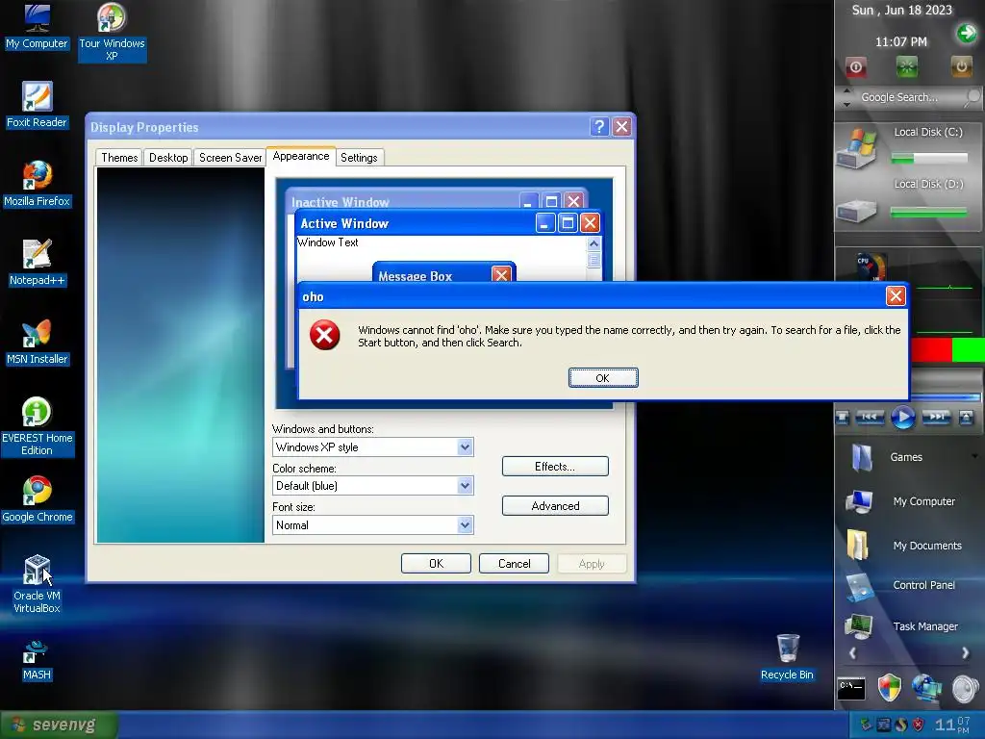This screenshot has width=985, height=739.
Task: Launch Mozilla Firefox desktop shortcut
Action: click(x=38, y=184)
